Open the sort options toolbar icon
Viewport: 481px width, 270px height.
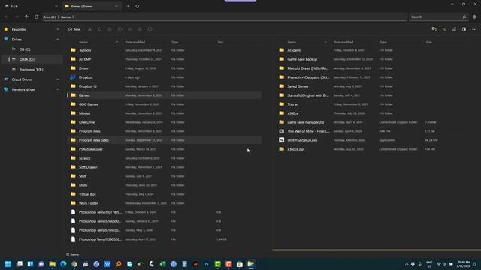pos(444,29)
